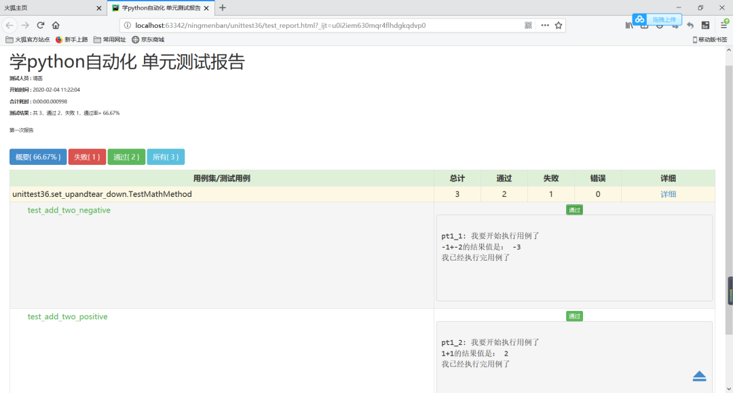The image size is (733, 393).
Task: Close the unit test report tab
Action: pyautogui.click(x=206, y=8)
